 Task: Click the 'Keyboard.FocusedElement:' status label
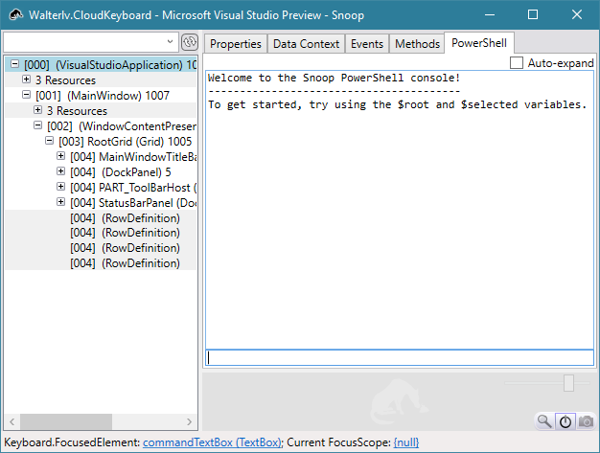pyautogui.click(x=72, y=442)
